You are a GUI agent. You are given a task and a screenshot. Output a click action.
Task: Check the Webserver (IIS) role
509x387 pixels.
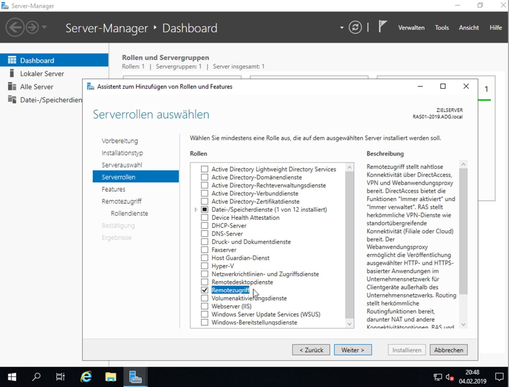(x=204, y=306)
